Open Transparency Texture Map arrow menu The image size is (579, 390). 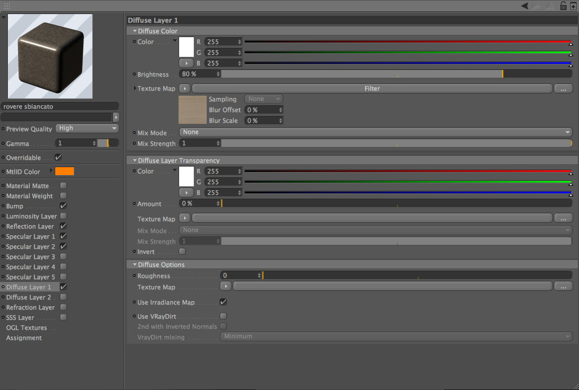pyautogui.click(x=185, y=218)
